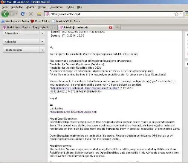This screenshot has height=163, width=188.
Task: Open a new tab with plus button
Action: [x=117, y=27]
